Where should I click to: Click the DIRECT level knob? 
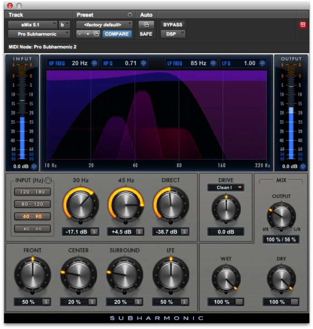pyautogui.click(x=171, y=205)
